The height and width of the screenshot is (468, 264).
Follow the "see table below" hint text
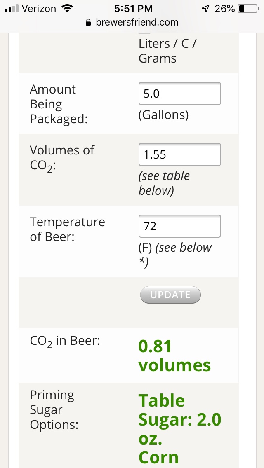click(x=164, y=183)
